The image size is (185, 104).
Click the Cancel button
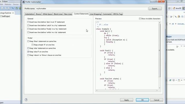[x=156, y=100]
